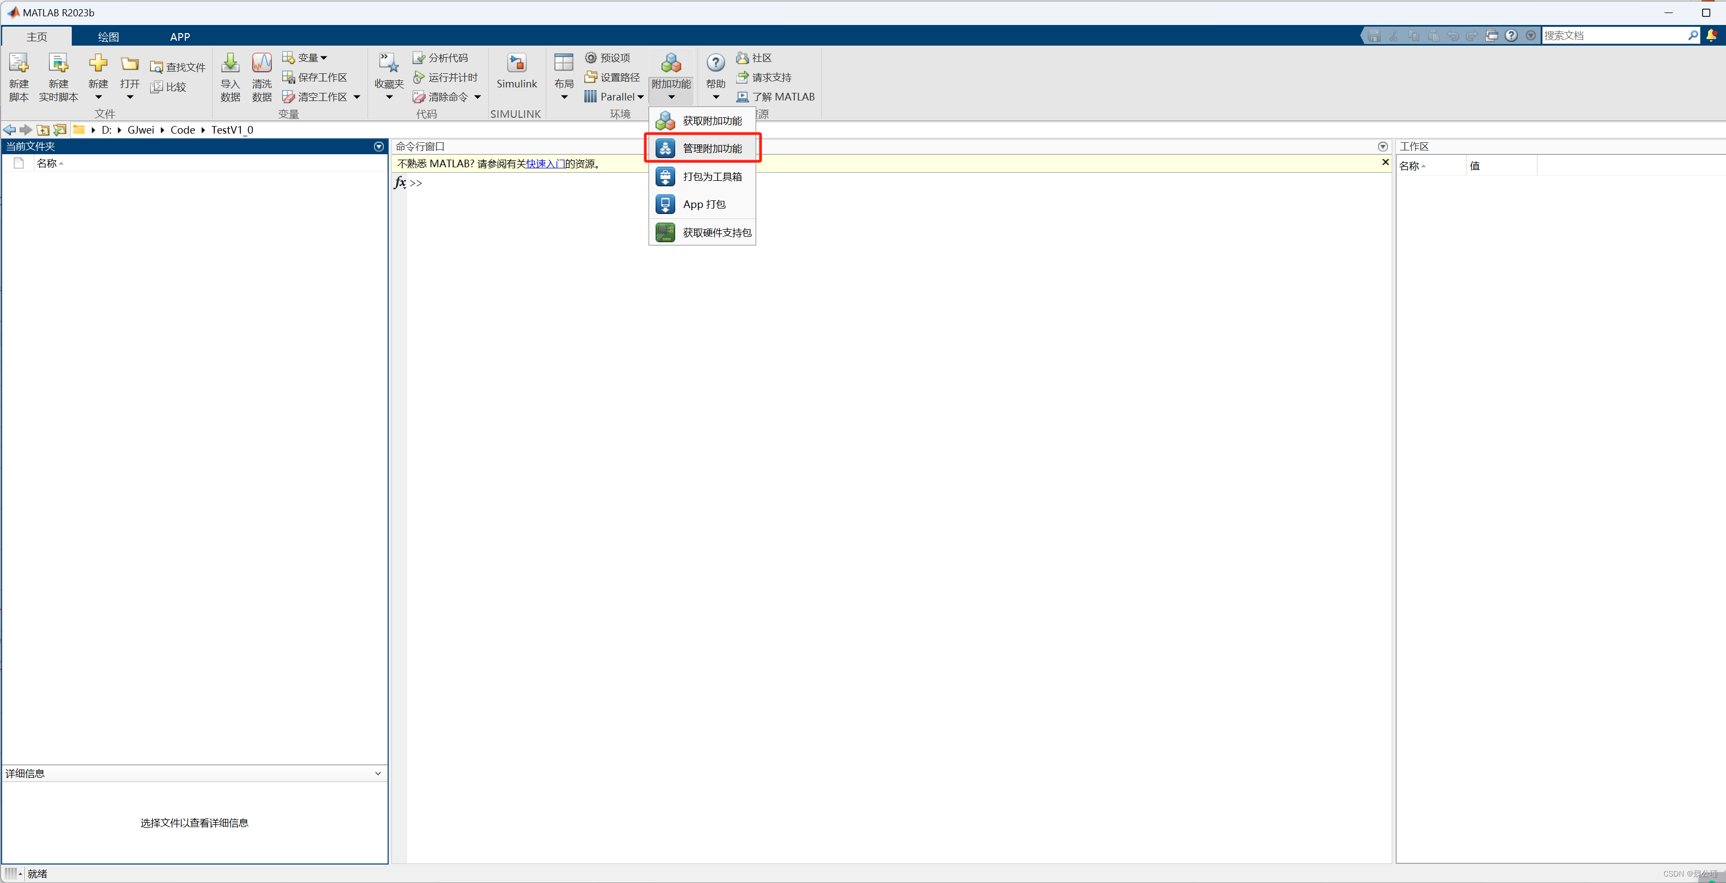Click the notification bell icon
This screenshot has width=1726, height=883.
[x=1711, y=35]
